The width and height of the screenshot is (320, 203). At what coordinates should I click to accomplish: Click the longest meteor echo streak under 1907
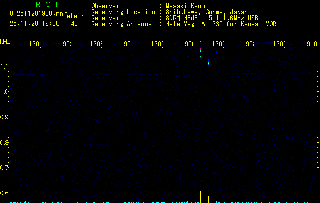(217, 62)
